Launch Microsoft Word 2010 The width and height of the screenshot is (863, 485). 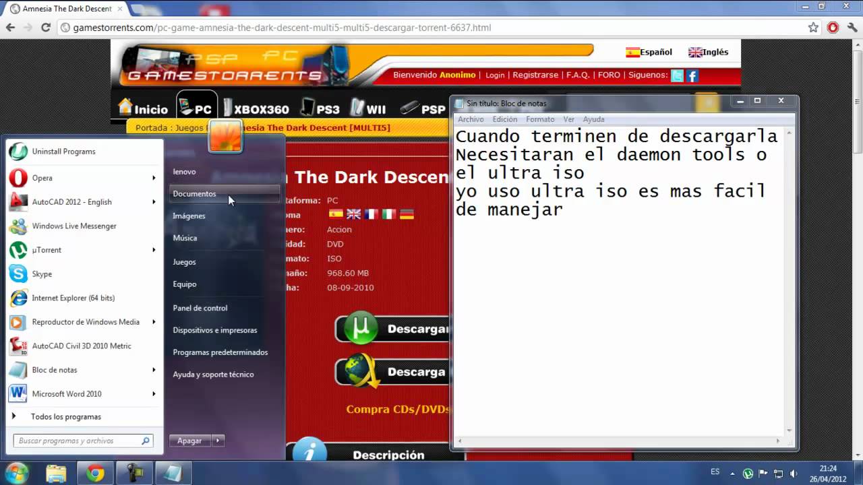click(85, 394)
